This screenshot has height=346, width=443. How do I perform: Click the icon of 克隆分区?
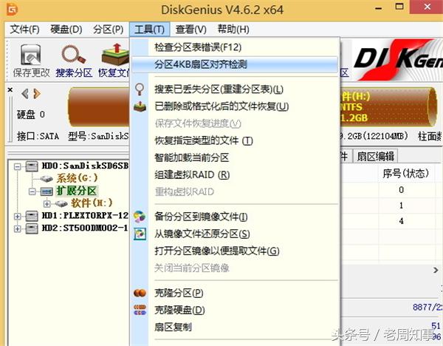click(x=140, y=293)
